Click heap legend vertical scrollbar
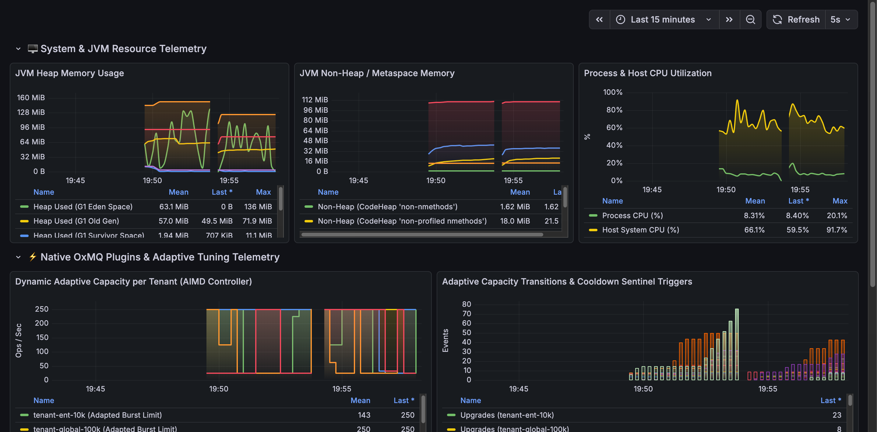 [281, 199]
